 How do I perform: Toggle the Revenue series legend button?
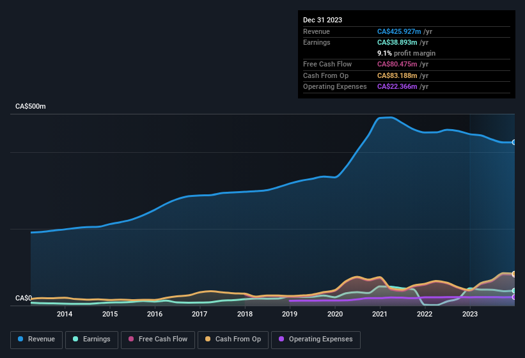pos(36,339)
